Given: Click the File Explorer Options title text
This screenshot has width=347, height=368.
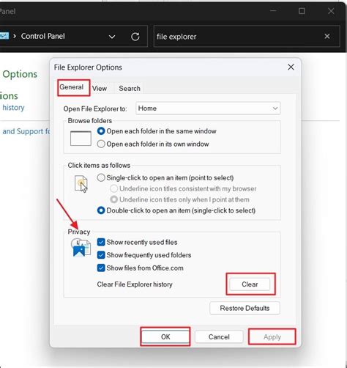Looking at the screenshot, I should click(88, 67).
